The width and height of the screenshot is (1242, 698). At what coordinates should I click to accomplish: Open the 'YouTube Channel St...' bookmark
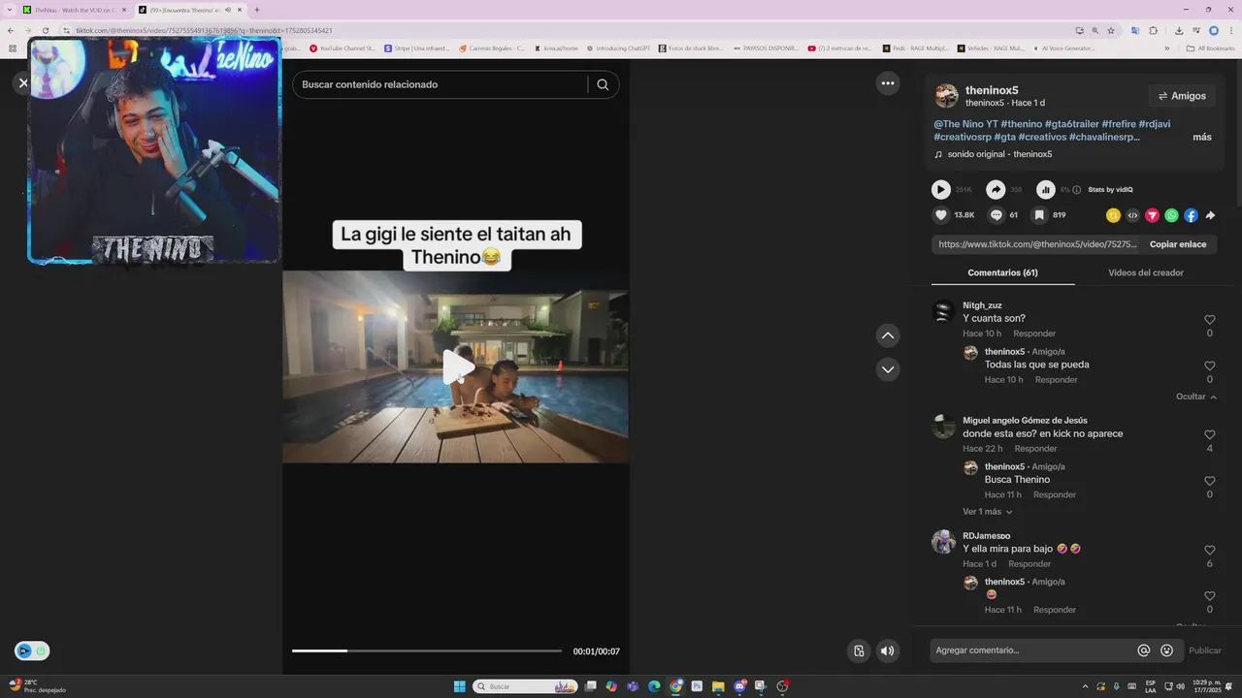342,48
